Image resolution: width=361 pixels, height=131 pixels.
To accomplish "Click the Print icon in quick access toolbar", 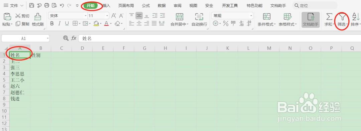I will 47,5.
